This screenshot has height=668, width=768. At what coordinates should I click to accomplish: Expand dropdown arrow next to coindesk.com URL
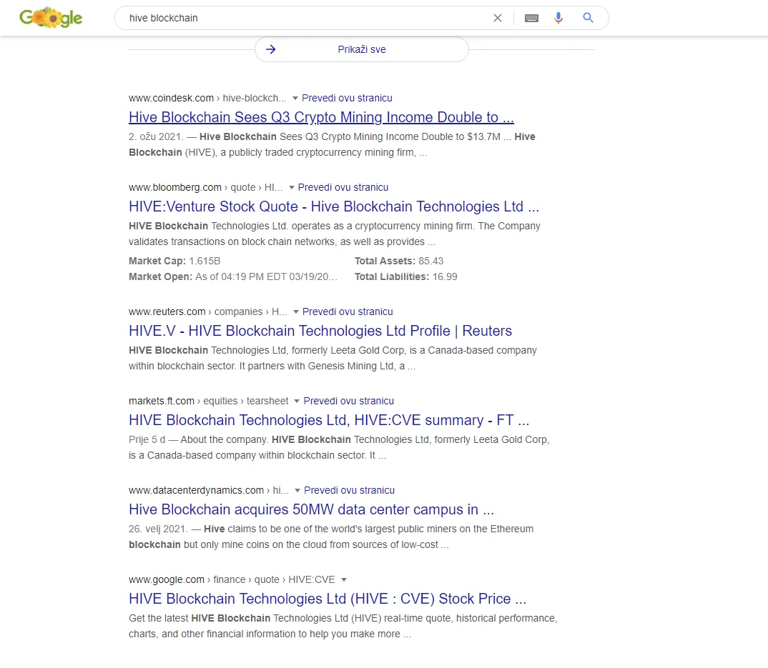coord(295,99)
